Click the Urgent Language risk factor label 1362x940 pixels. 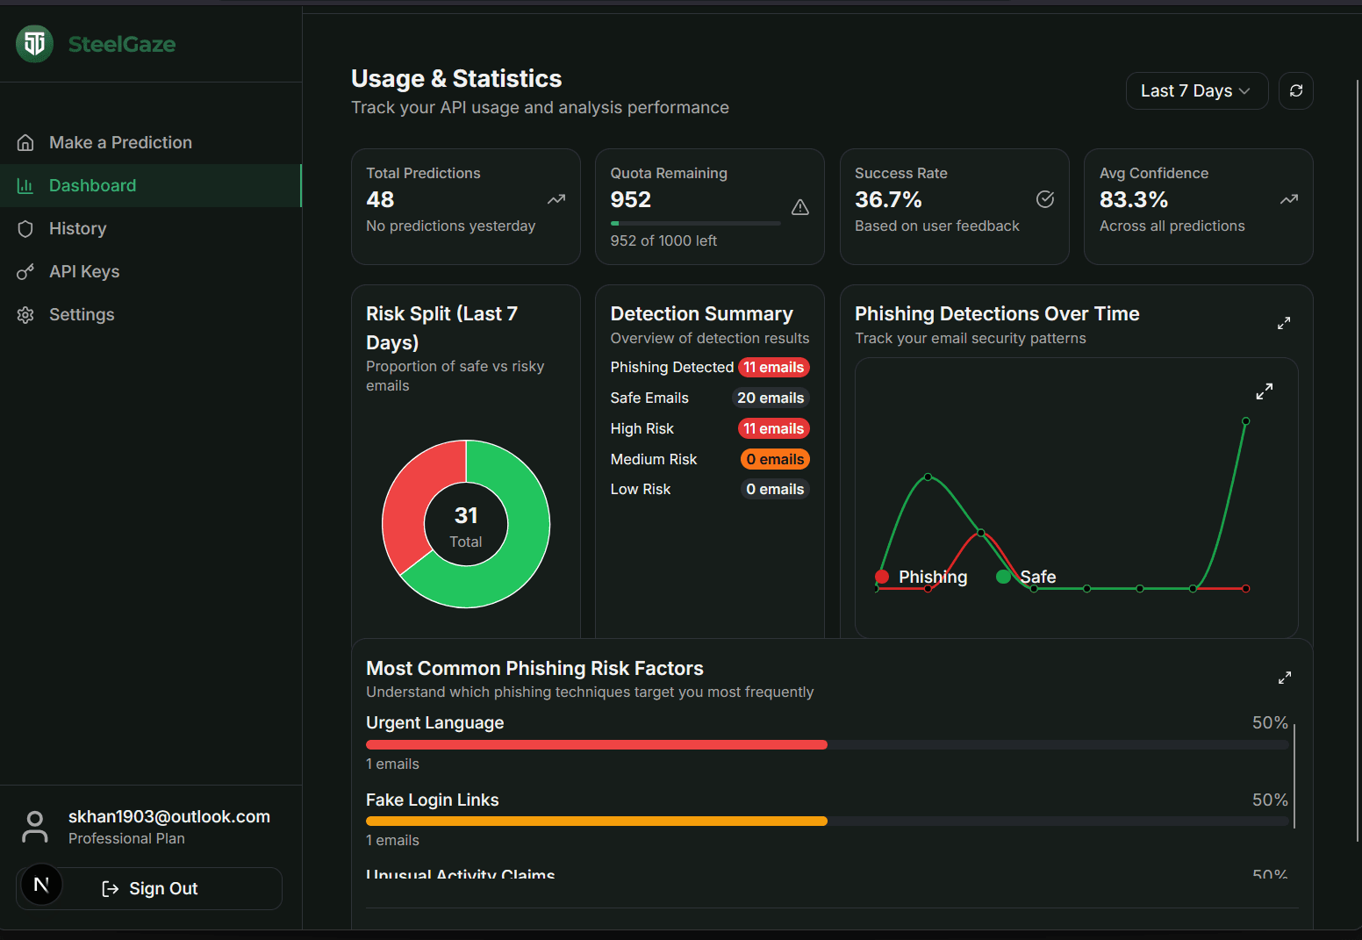click(434, 722)
